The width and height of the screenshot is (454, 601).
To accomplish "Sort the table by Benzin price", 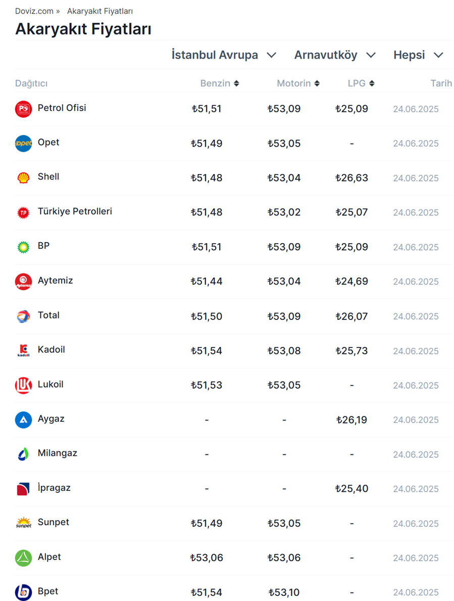I will 220,83.
